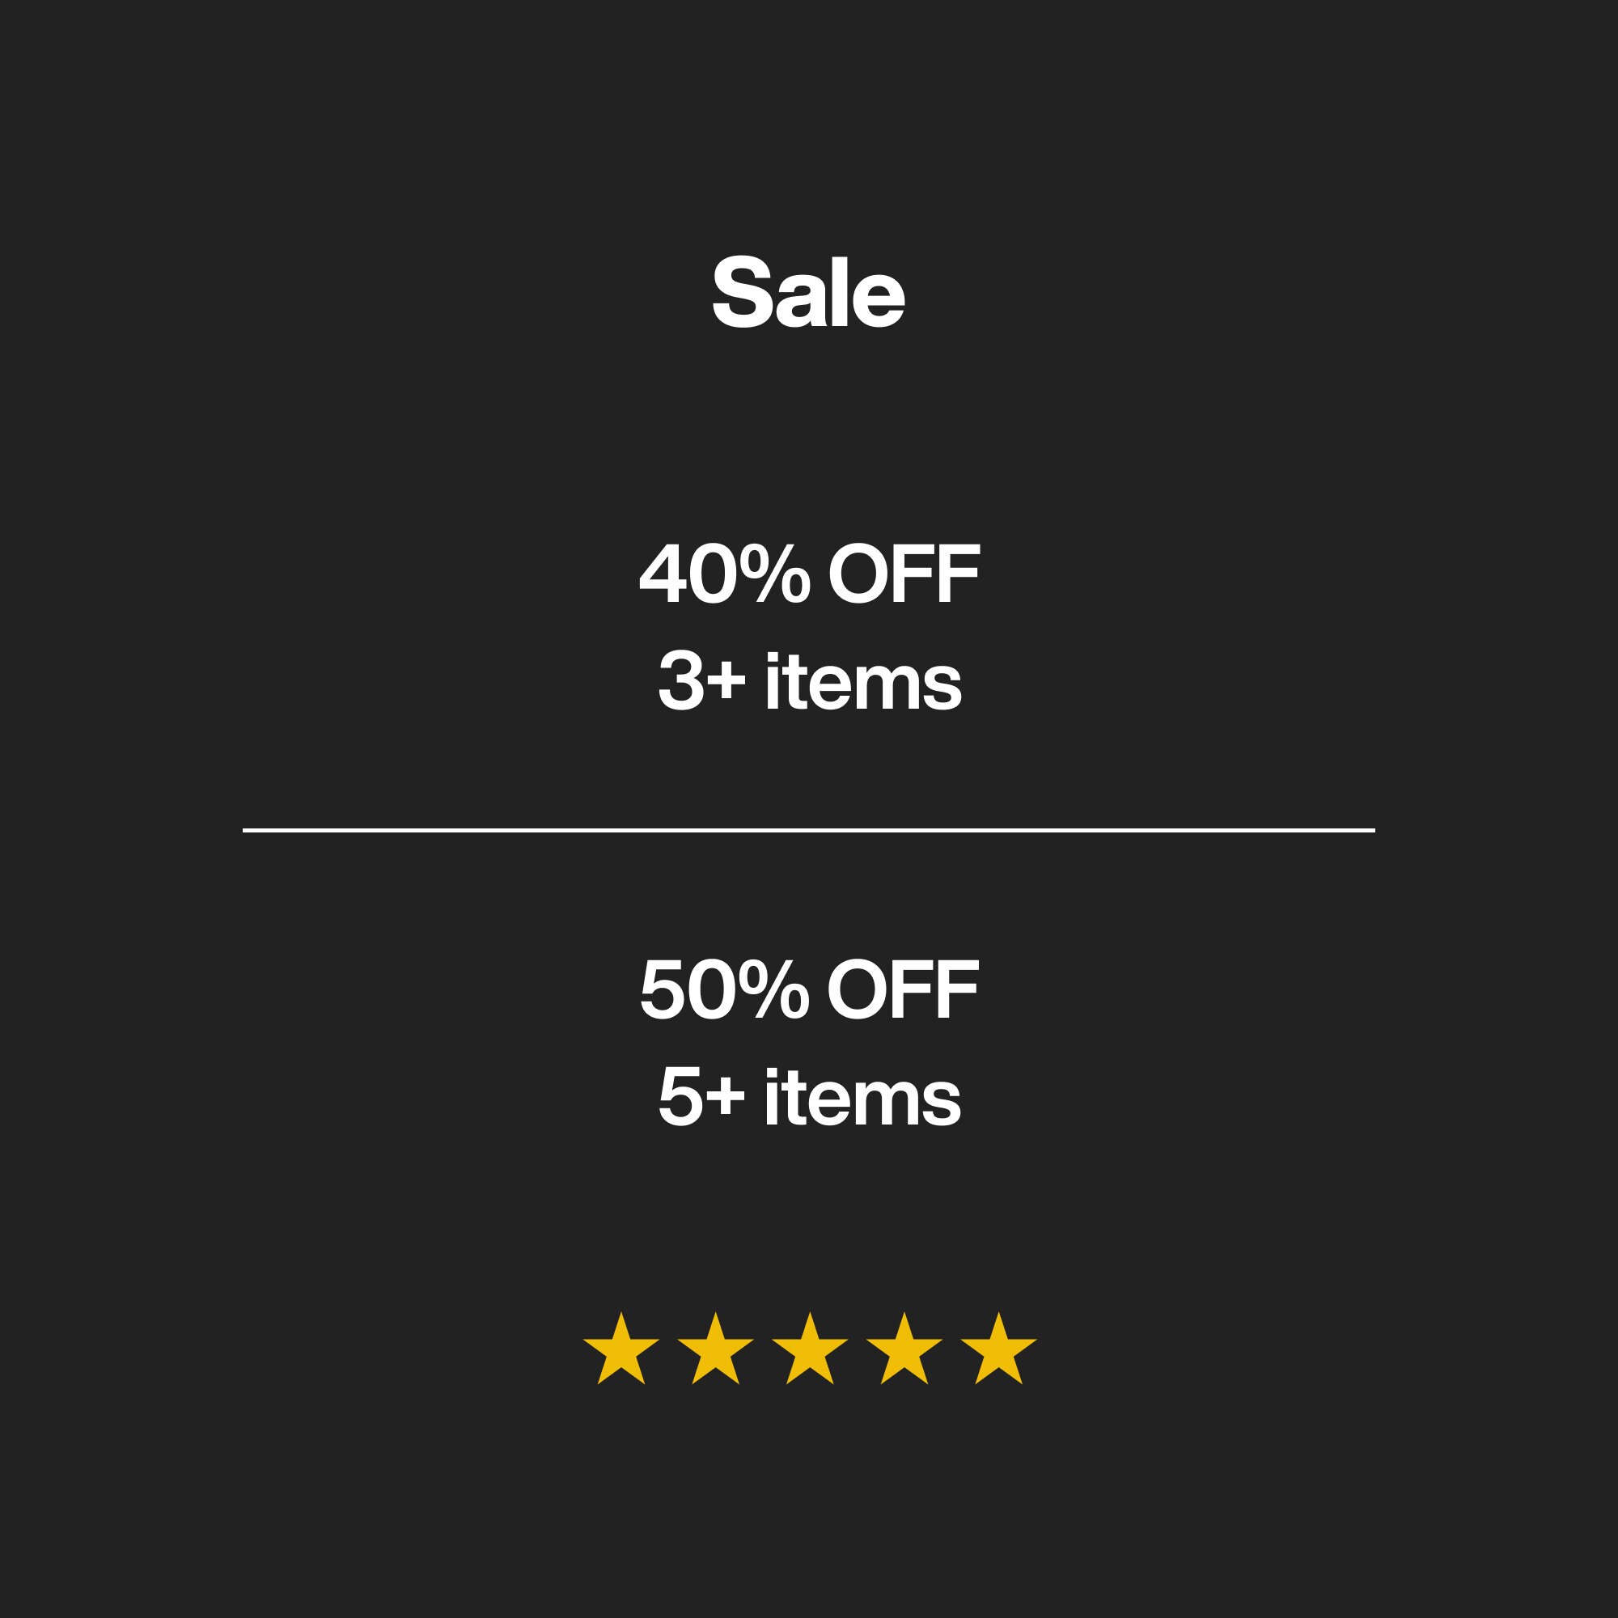The image size is (1618, 1618).
Task: Click the word OFF after 40%
Action: click(x=904, y=574)
